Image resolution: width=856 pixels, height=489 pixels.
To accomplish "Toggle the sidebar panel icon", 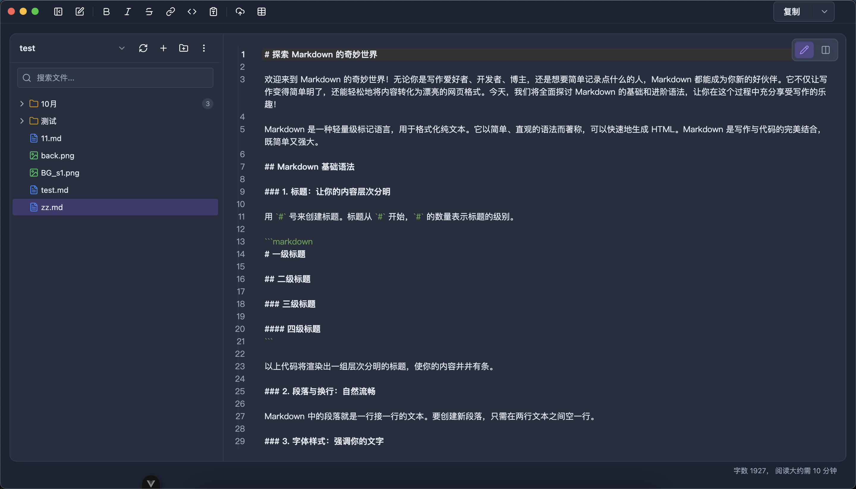I will click(x=58, y=12).
